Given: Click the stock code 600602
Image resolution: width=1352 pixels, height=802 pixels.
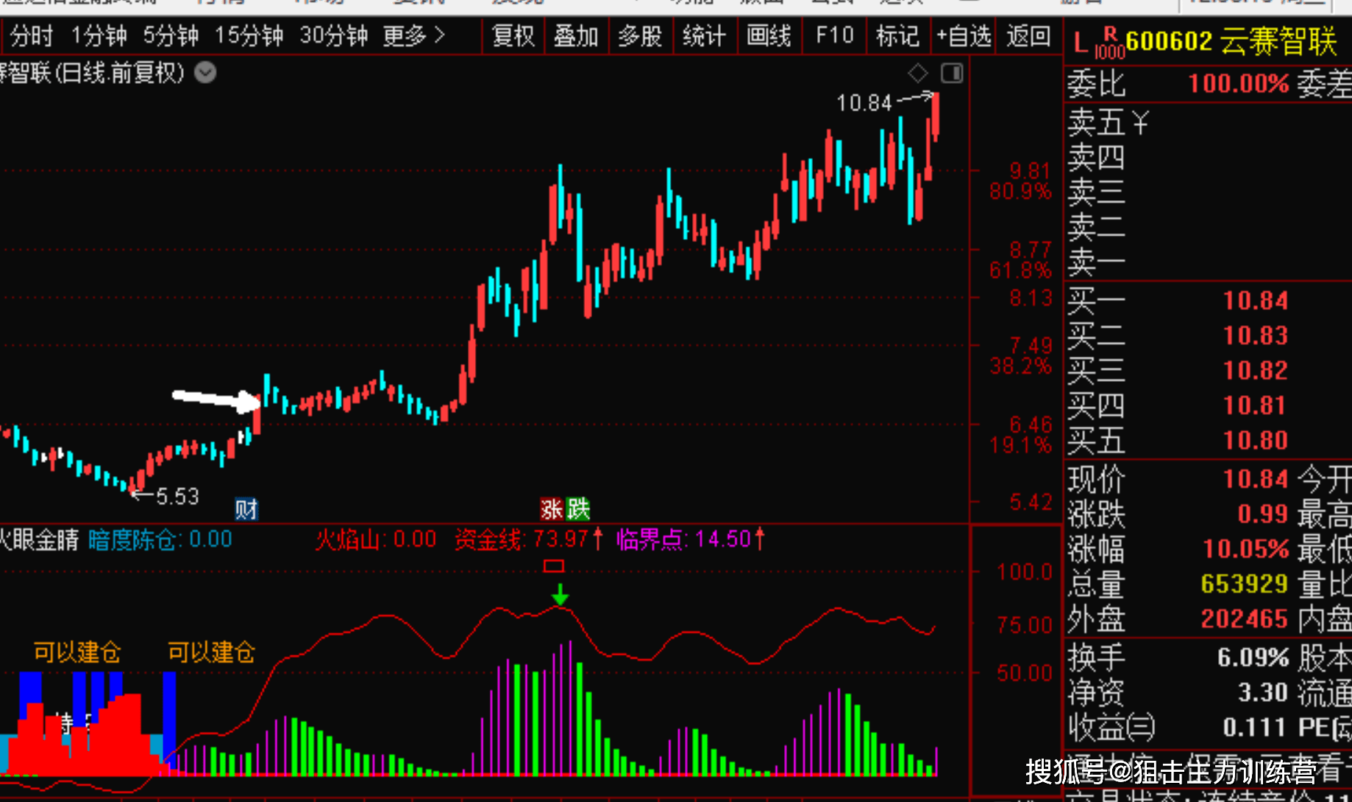Looking at the screenshot, I should [1169, 41].
